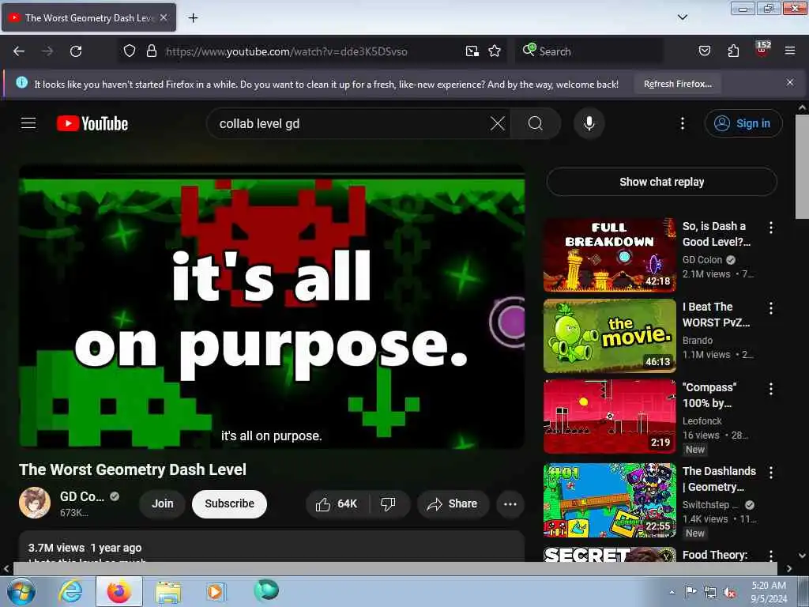809x607 pixels.
Task: Open options menu for The Dashlands video
Action: point(771,472)
